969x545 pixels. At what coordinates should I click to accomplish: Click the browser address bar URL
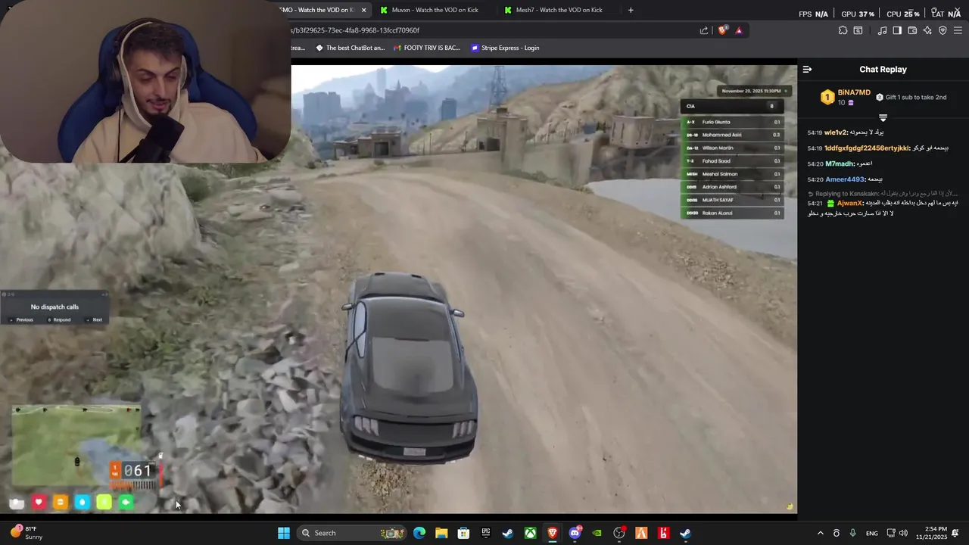355,30
